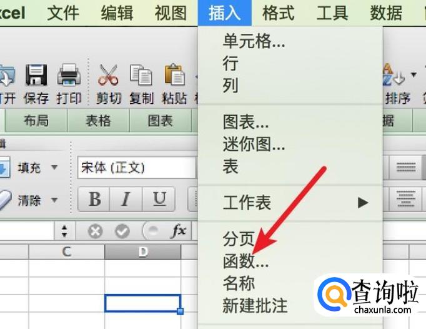
Task: Click the 宋体 (正文) font name field
Action: [x=136, y=168]
